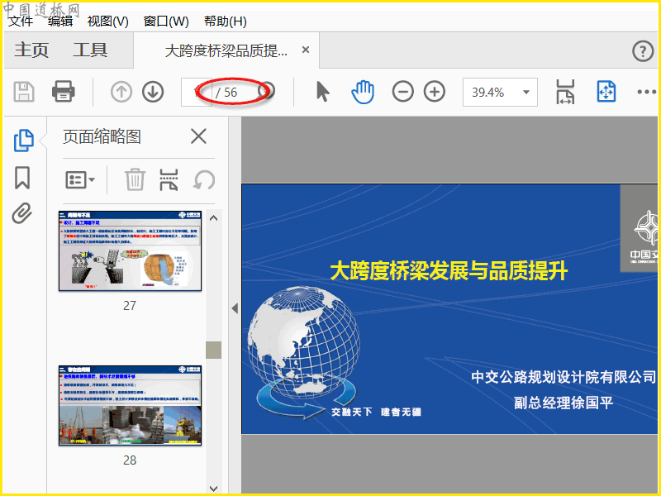Click the organize pages icon in thumbnails panel

[169, 179]
